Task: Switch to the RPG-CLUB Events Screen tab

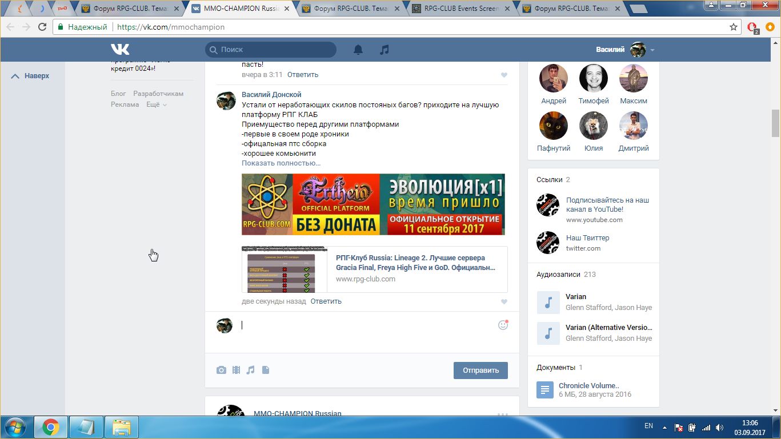Action: pos(462,9)
